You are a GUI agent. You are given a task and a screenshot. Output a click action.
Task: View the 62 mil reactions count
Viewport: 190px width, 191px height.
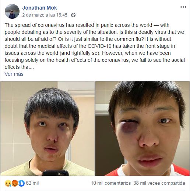point(32,183)
